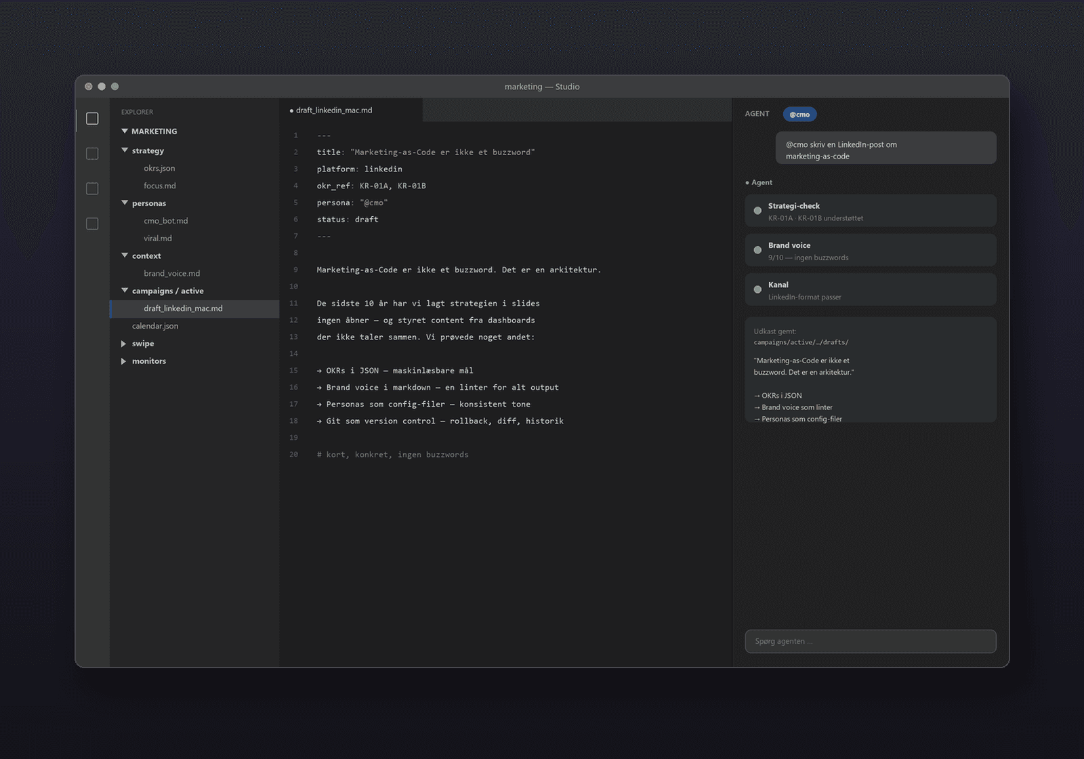This screenshot has height=759, width=1084.
Task: Select draft_linkedin_mac.md in explorer
Action: click(x=194, y=308)
